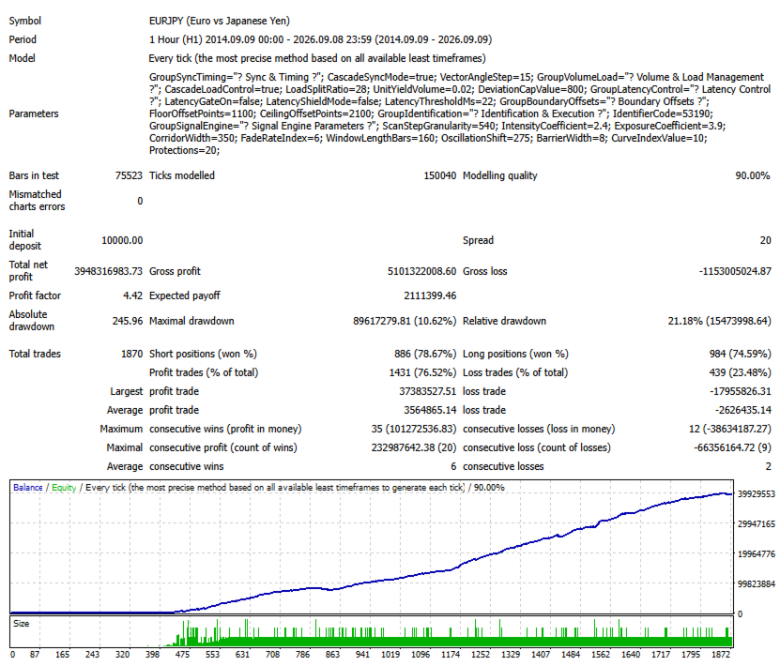Click trade number 941 on the chart axis
Screen dimensions: 780x666
[362, 654]
